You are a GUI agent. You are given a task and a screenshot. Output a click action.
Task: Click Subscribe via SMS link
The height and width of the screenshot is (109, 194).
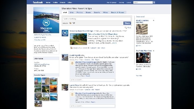tap(40, 40)
